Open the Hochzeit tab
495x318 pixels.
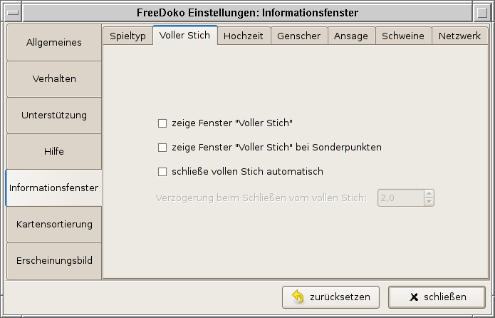(244, 36)
